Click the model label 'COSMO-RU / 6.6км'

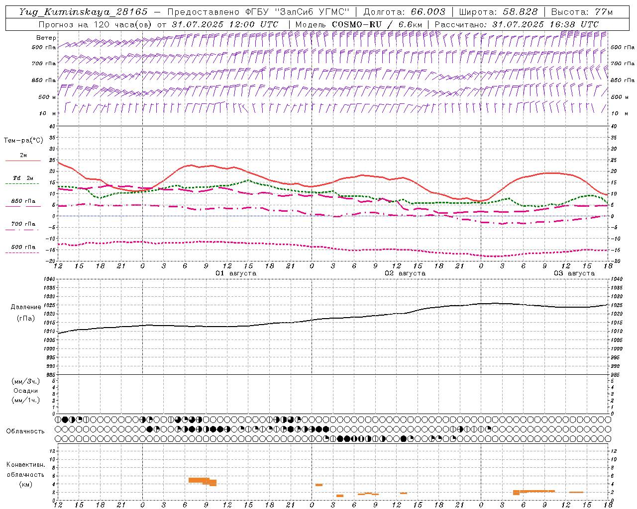pos(377,24)
